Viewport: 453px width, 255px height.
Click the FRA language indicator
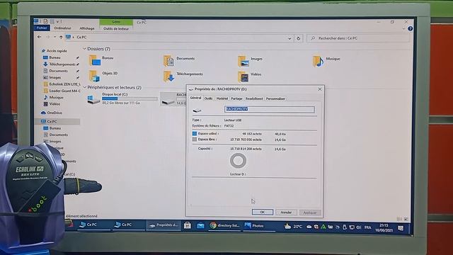tap(367, 227)
